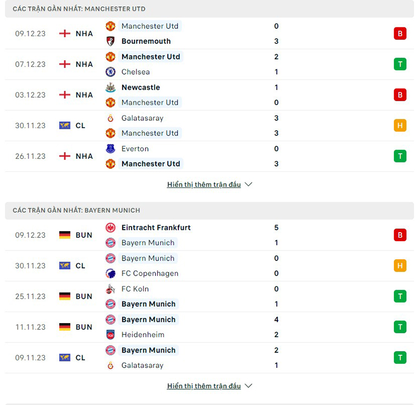Viewport: 420px width, 405px height.
Task: Select the Bournemouth club logo
Action: coord(110,41)
